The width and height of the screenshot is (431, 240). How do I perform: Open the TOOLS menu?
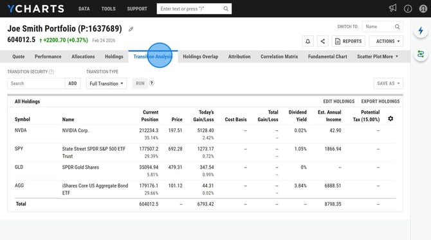point(108,9)
